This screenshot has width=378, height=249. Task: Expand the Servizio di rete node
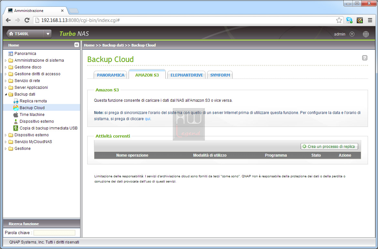pos(6,81)
